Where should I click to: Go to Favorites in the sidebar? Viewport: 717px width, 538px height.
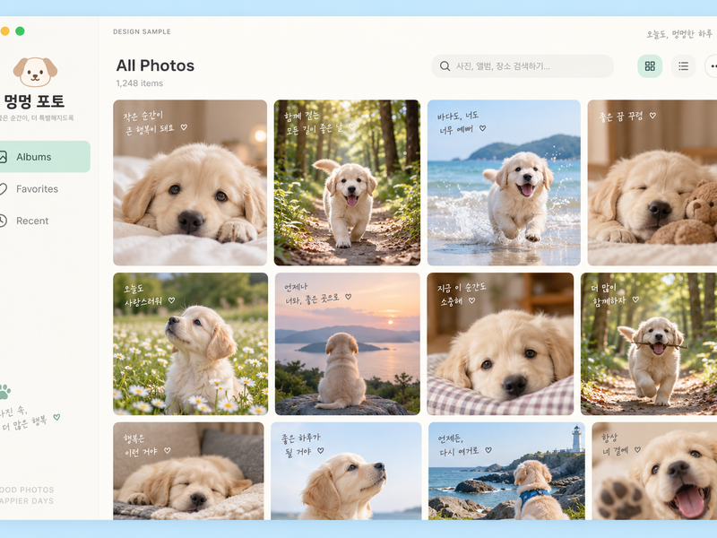click(x=37, y=189)
